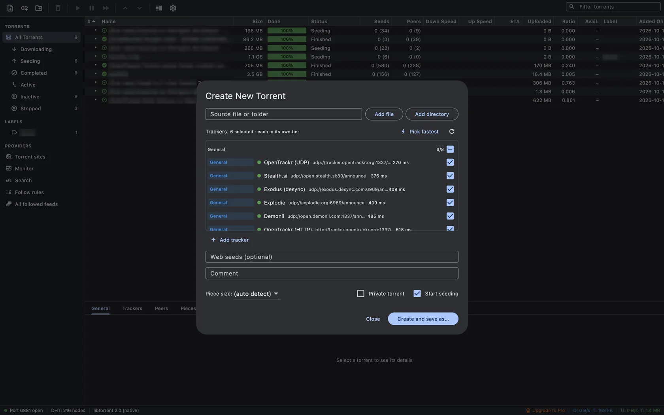The image size is (664, 415).
Task: Select the Search provider item
Action: (41, 180)
